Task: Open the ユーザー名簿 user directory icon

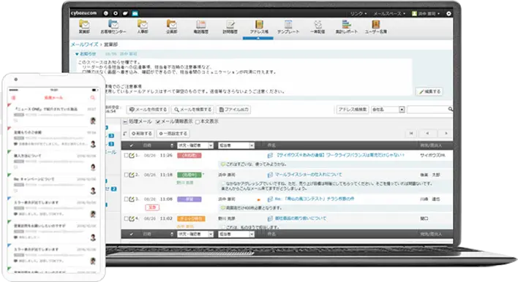Action: [376, 27]
